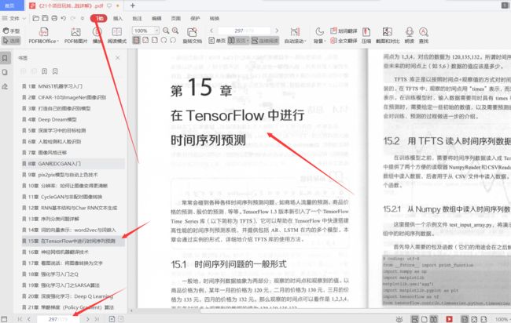511x323 pixels.
Task: Click the 查找 find icon
Action: click(x=424, y=36)
